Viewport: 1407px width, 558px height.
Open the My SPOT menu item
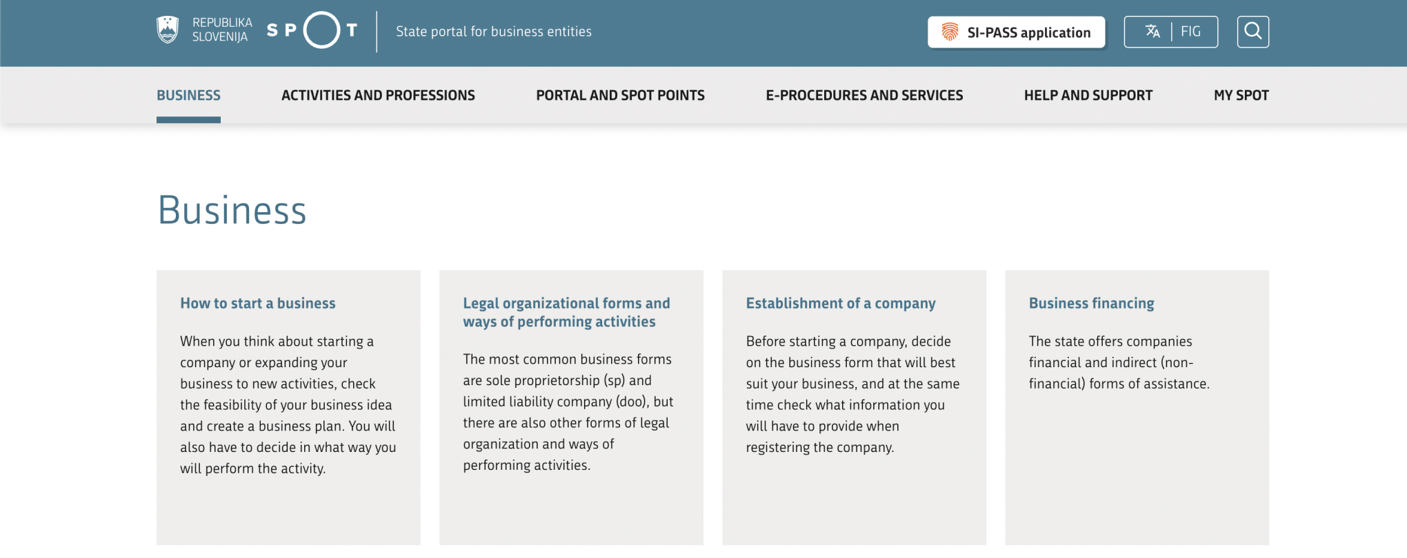tap(1241, 95)
